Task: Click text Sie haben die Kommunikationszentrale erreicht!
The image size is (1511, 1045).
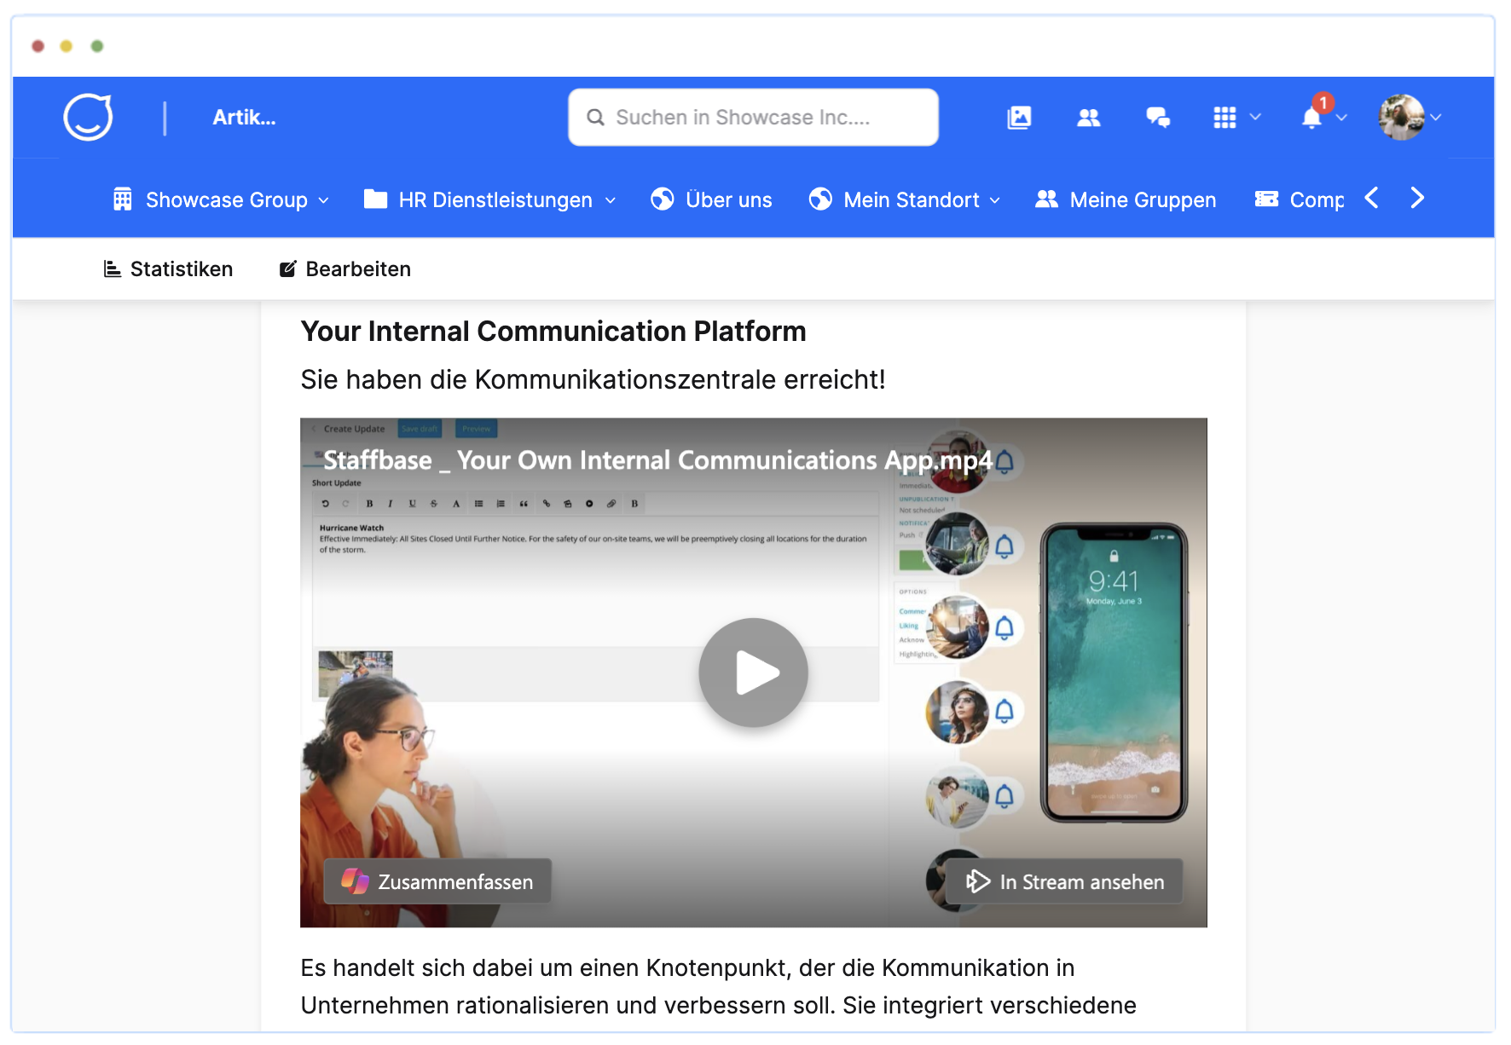Action: (x=593, y=379)
